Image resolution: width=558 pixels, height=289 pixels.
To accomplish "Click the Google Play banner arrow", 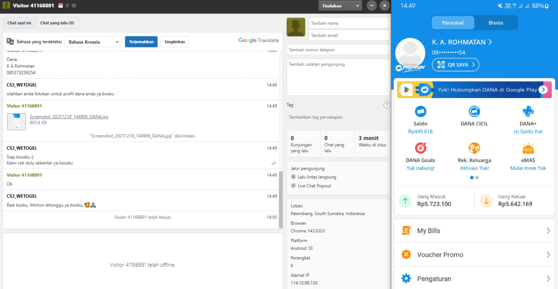I will pos(543,90).
